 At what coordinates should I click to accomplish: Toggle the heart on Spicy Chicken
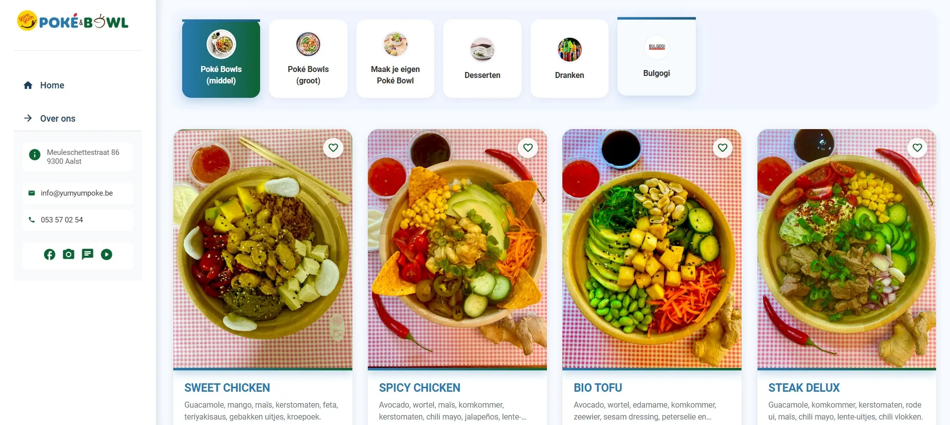coord(528,147)
